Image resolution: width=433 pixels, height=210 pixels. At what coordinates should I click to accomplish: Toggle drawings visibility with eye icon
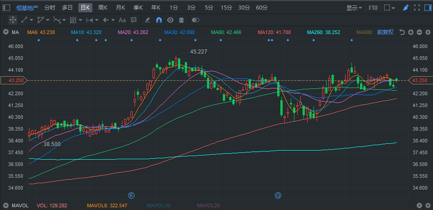(x=170, y=20)
